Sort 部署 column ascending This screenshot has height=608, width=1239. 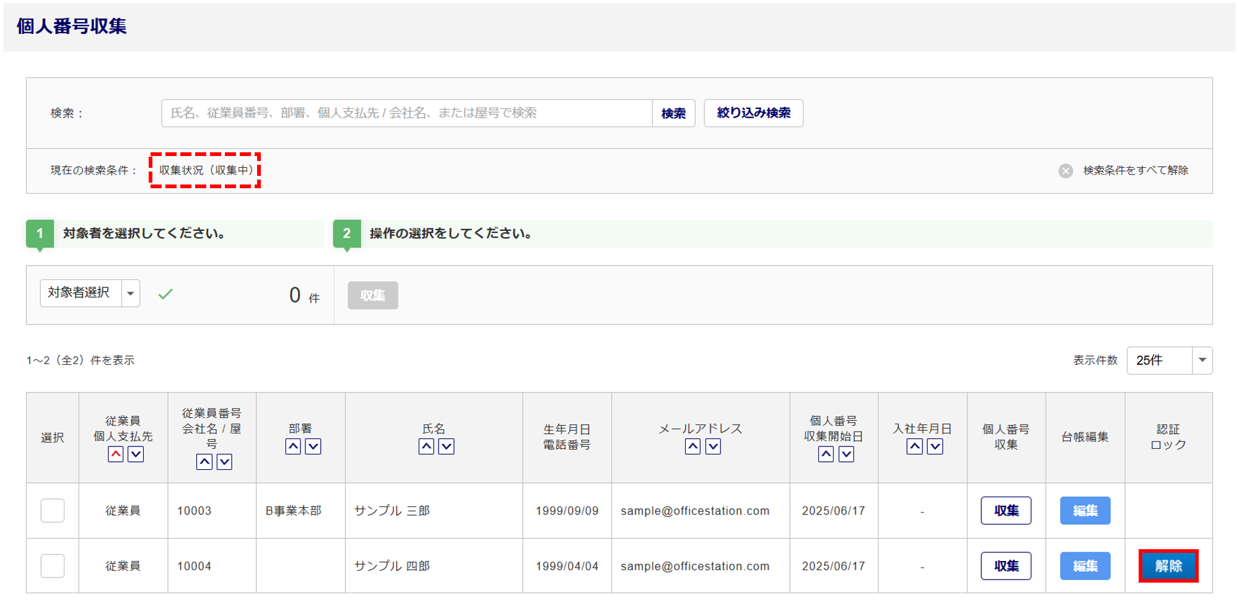(x=294, y=446)
